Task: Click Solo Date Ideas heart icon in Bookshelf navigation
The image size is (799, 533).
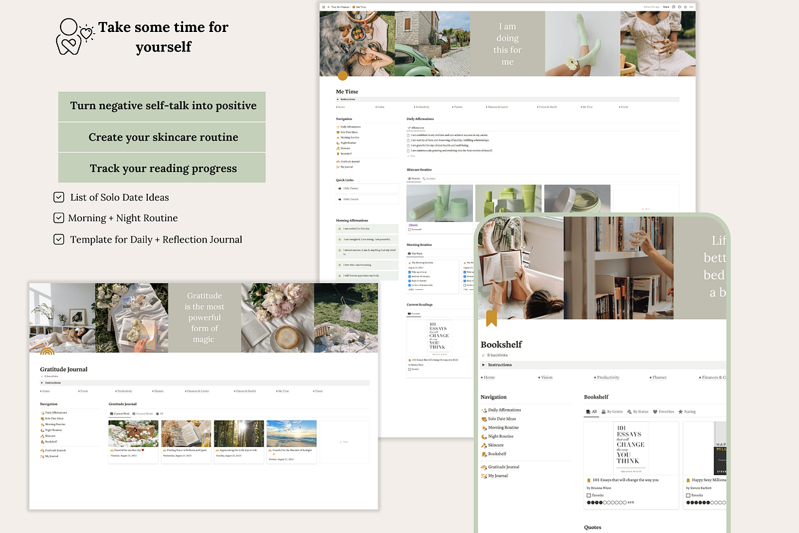Action: click(x=483, y=419)
